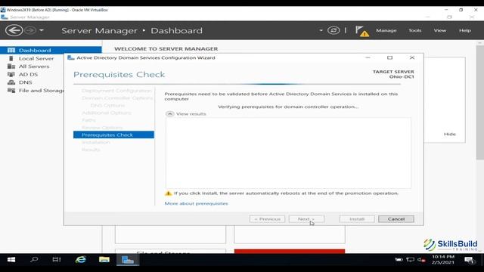Click the results text area in wizard
The image size is (484, 272).
click(288, 153)
